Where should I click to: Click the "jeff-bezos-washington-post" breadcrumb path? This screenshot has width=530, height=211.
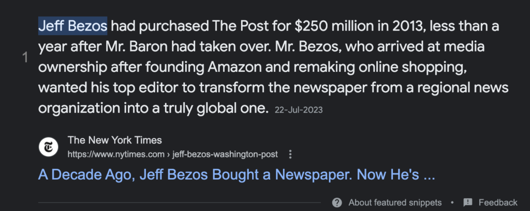[x=225, y=154]
